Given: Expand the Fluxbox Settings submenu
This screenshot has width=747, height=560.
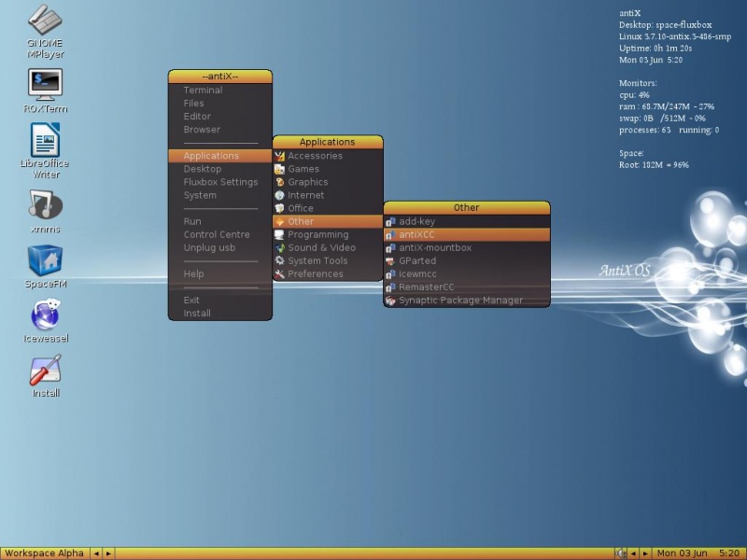Looking at the screenshot, I should pos(220,182).
